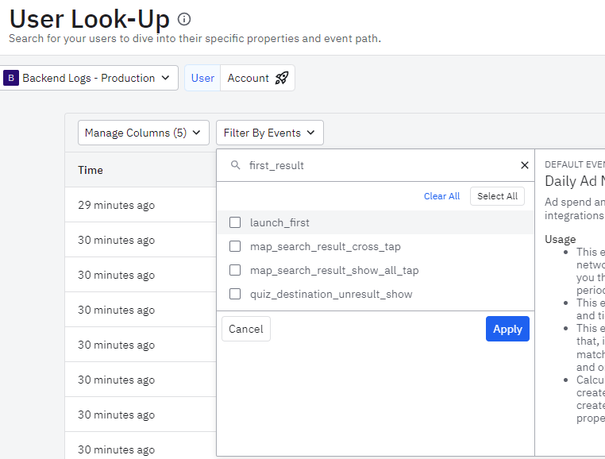Viewport: 605px width, 459px height.
Task: Collapse the Filter By Events dropdown
Action: (x=269, y=133)
